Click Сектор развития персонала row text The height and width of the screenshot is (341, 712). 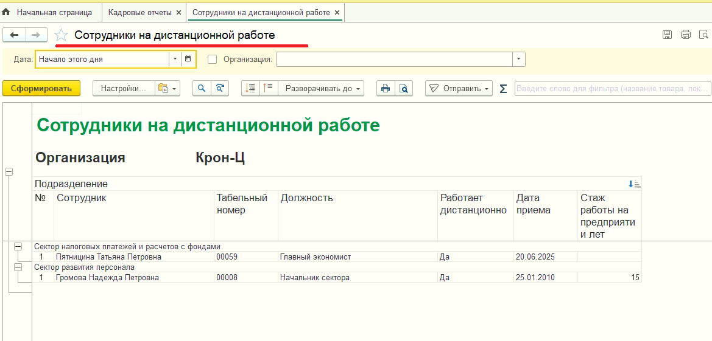point(85,267)
